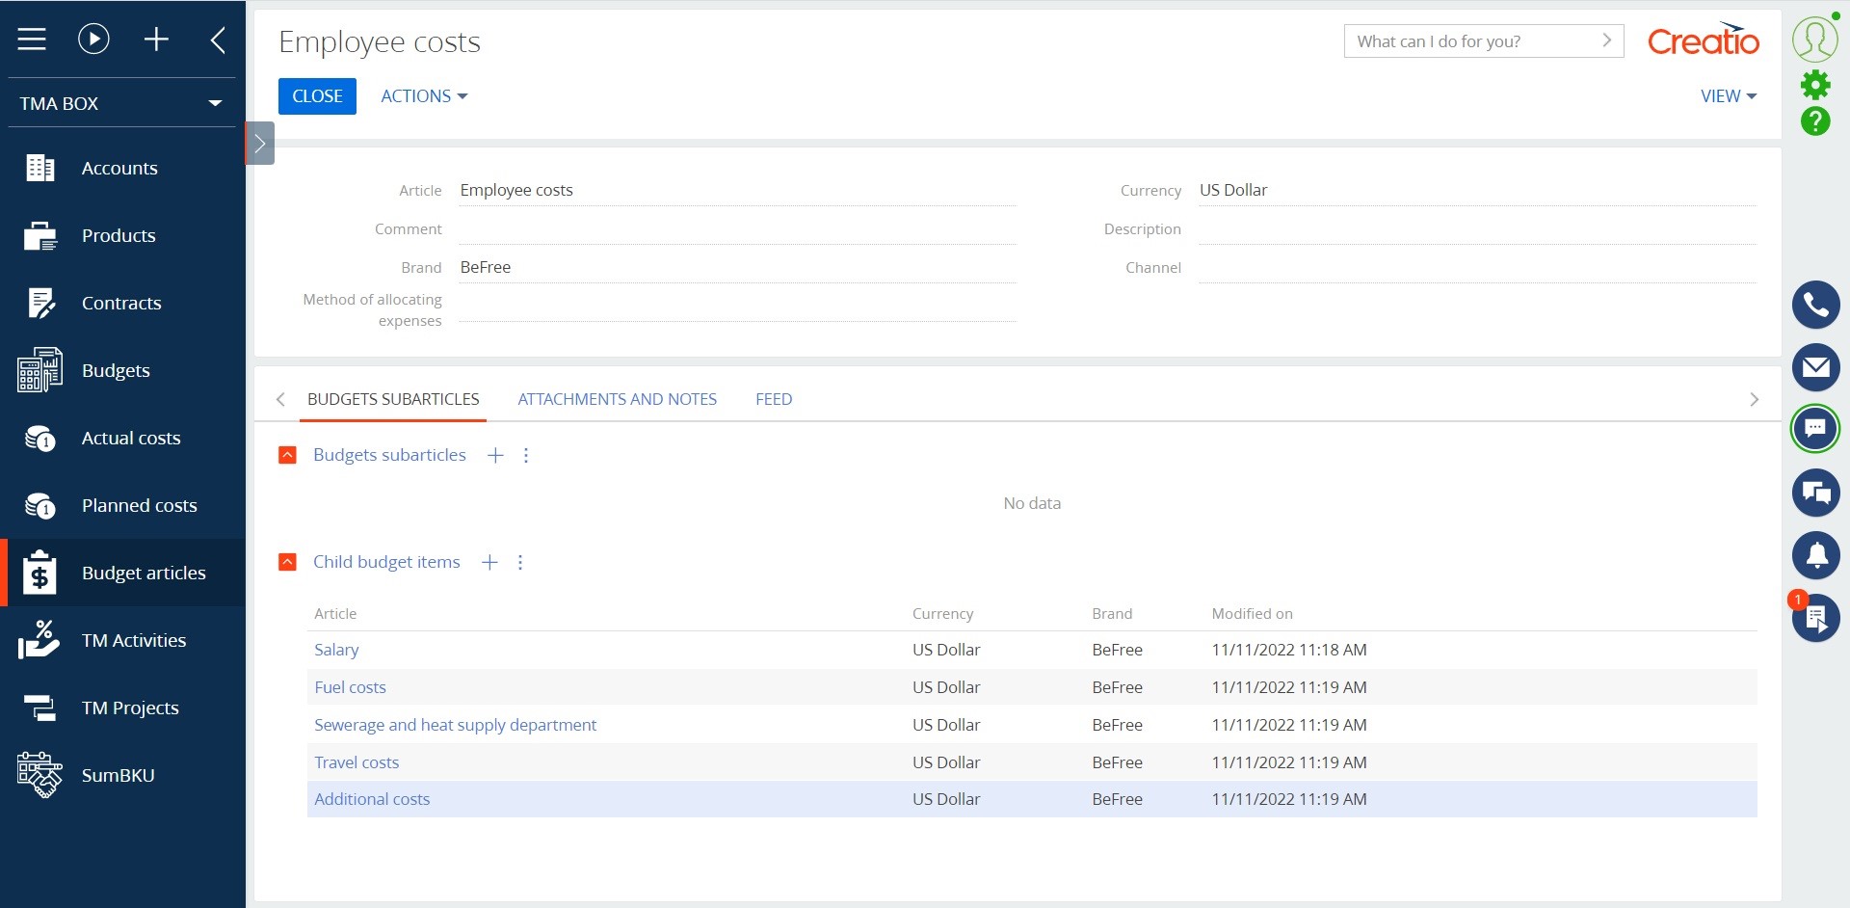Open the run process button

click(x=92, y=39)
